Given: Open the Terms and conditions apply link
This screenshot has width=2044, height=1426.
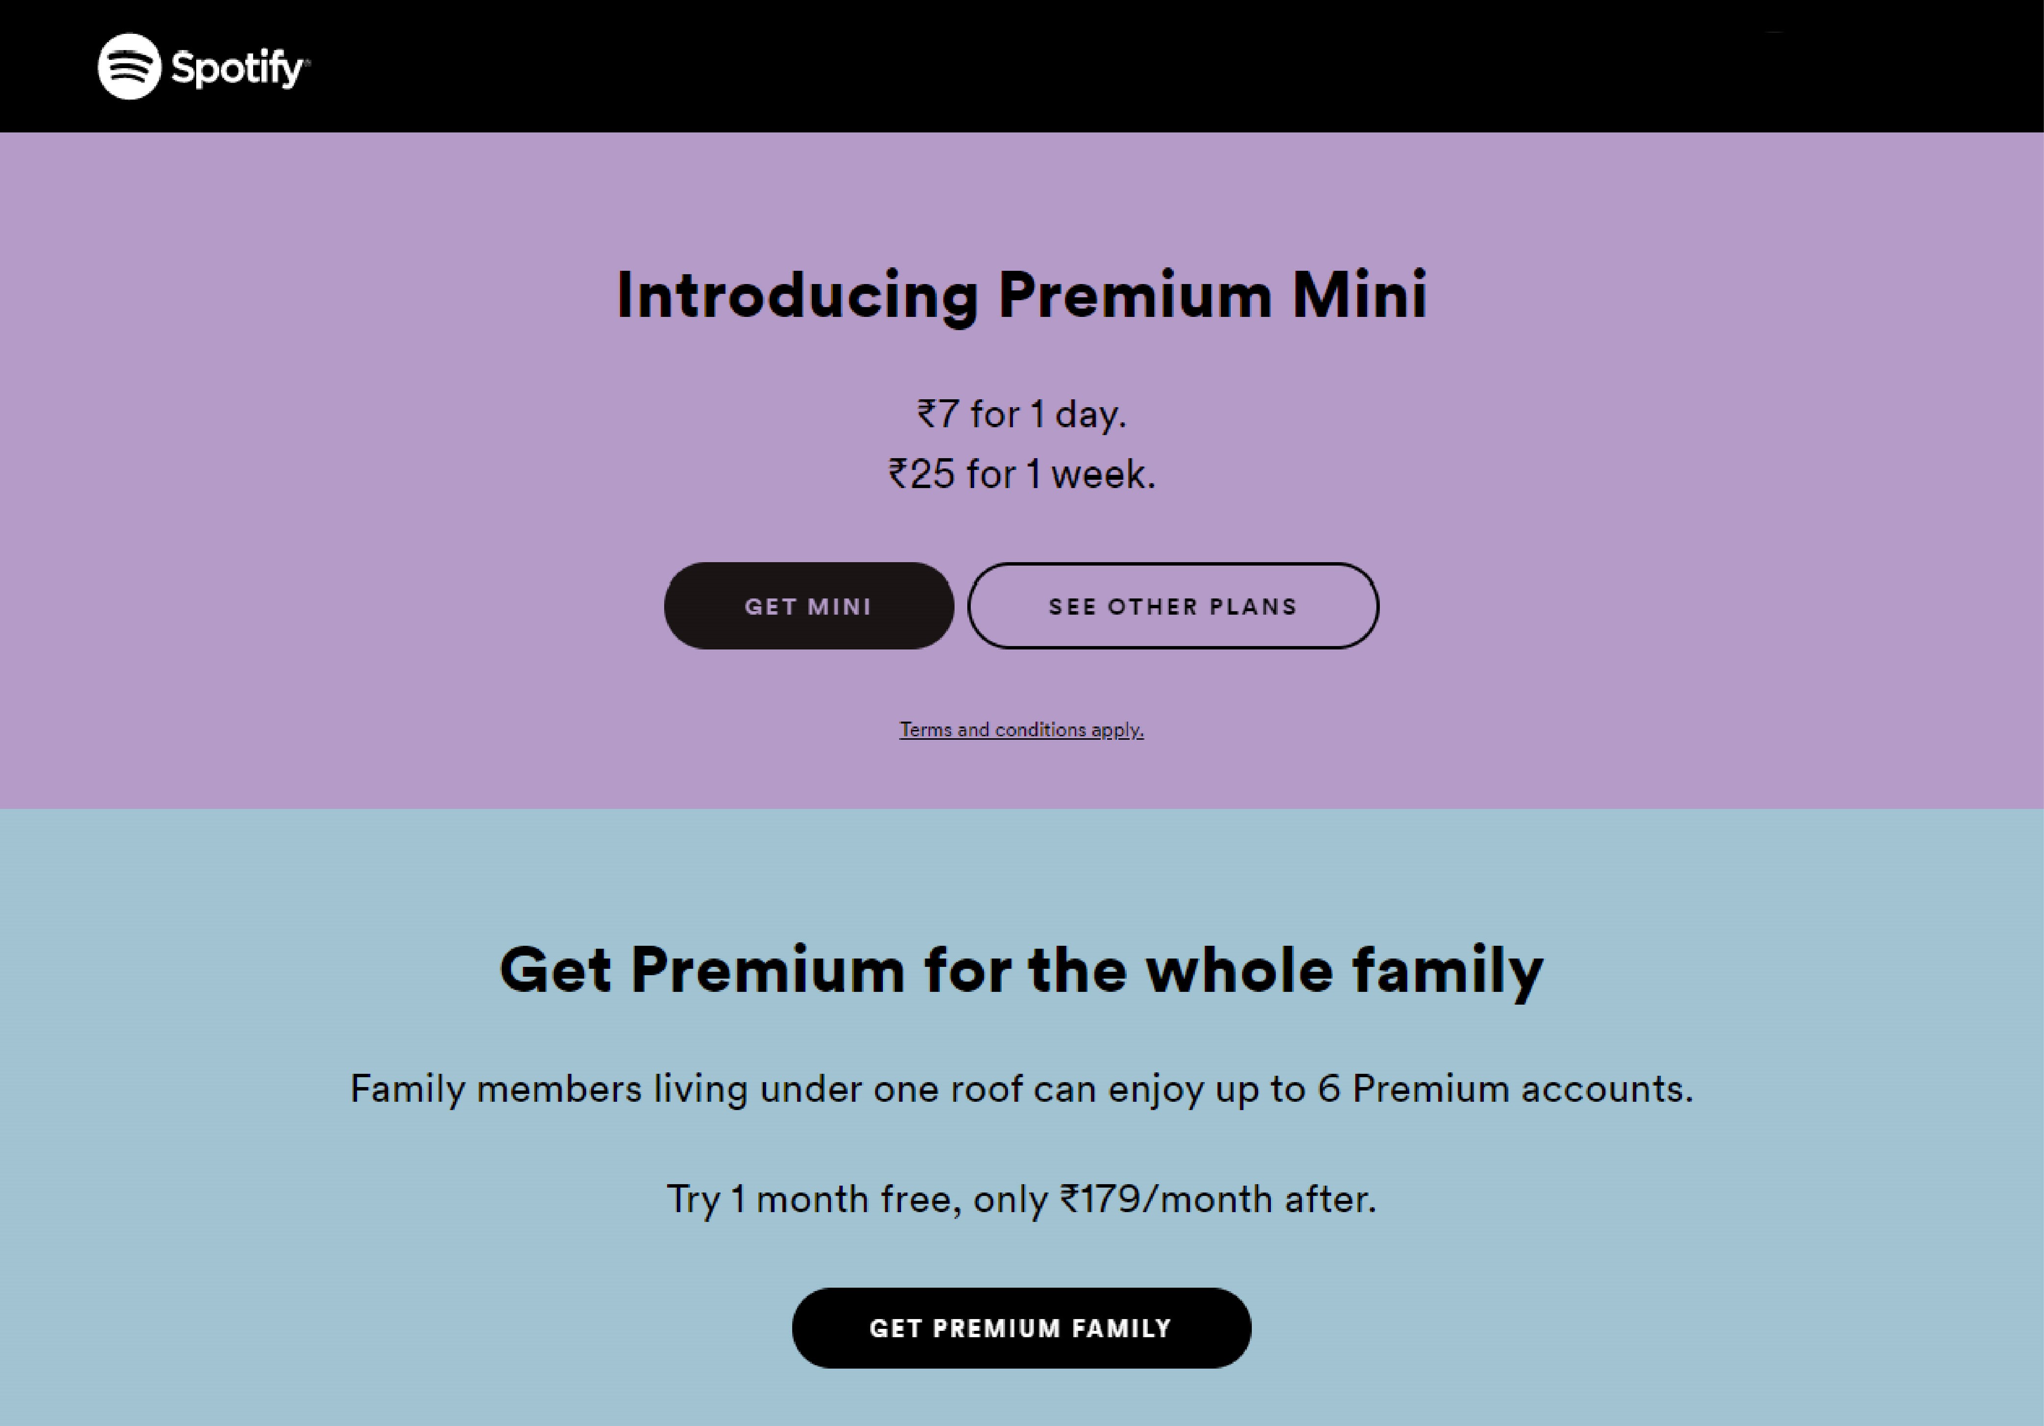Looking at the screenshot, I should 1021,730.
